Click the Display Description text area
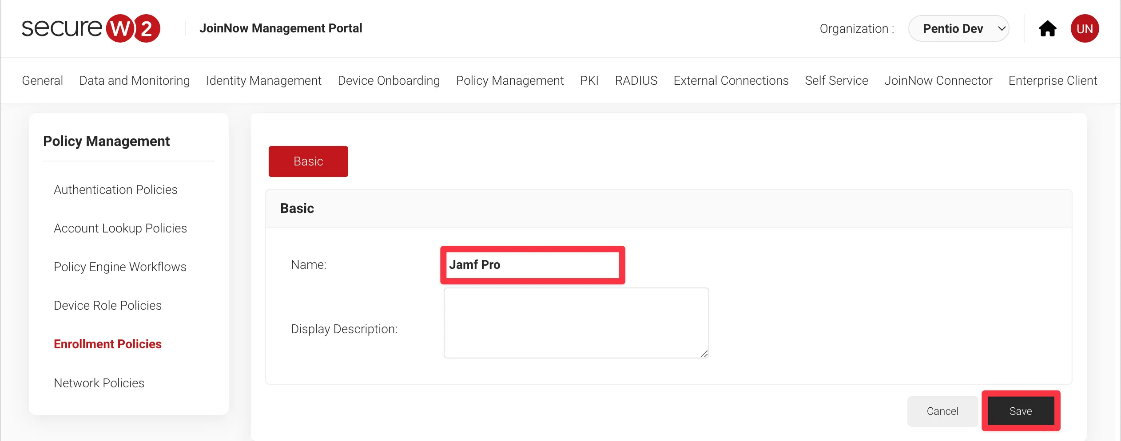Viewport: 1121px width, 441px height. pyautogui.click(x=576, y=323)
